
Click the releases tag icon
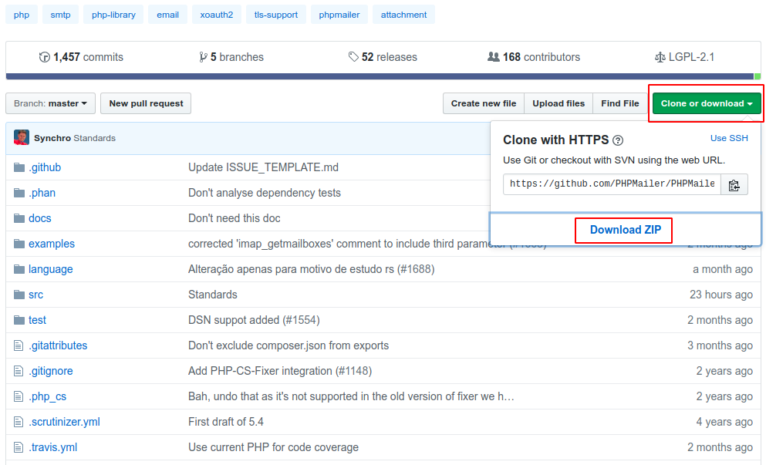pyautogui.click(x=353, y=57)
